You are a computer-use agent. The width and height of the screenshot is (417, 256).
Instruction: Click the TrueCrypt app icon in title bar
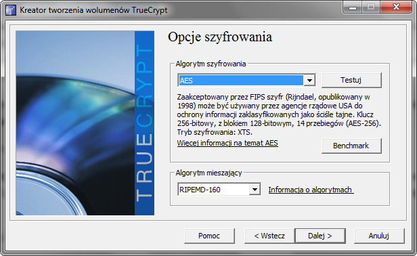(x=11, y=10)
